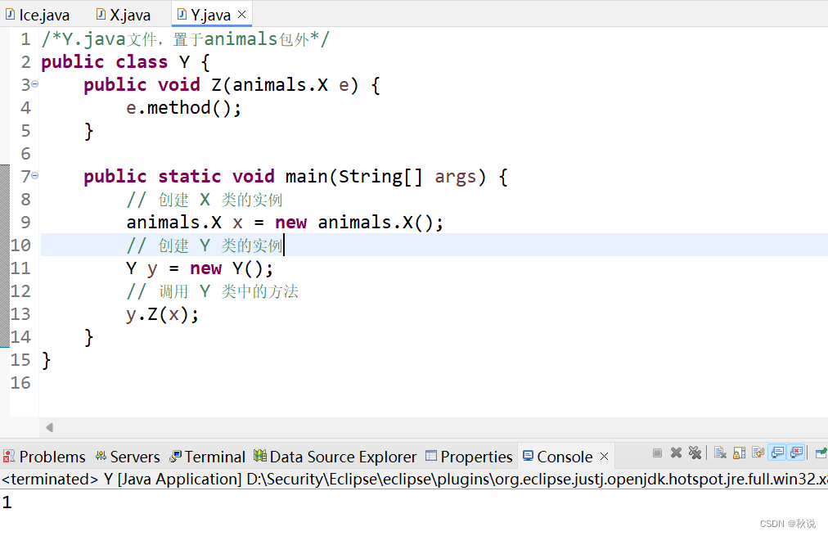Click the Ice.java tab file icon
The width and height of the screenshot is (828, 536).
tap(10, 14)
